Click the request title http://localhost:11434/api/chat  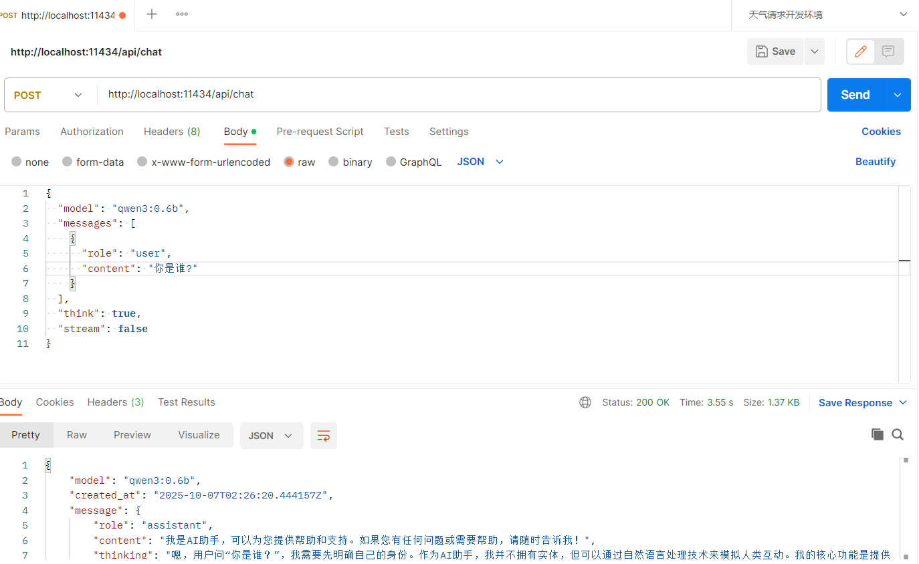[86, 52]
